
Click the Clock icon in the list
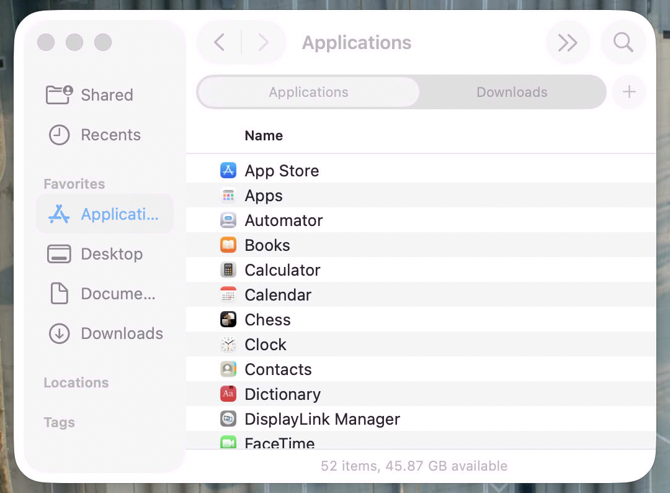tap(228, 344)
